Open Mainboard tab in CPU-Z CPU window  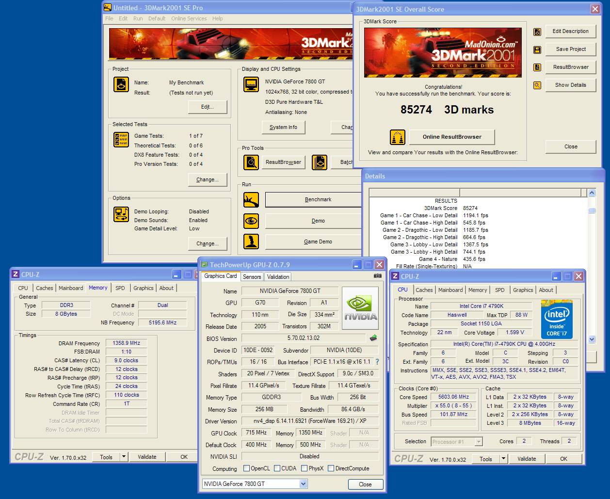point(450,290)
